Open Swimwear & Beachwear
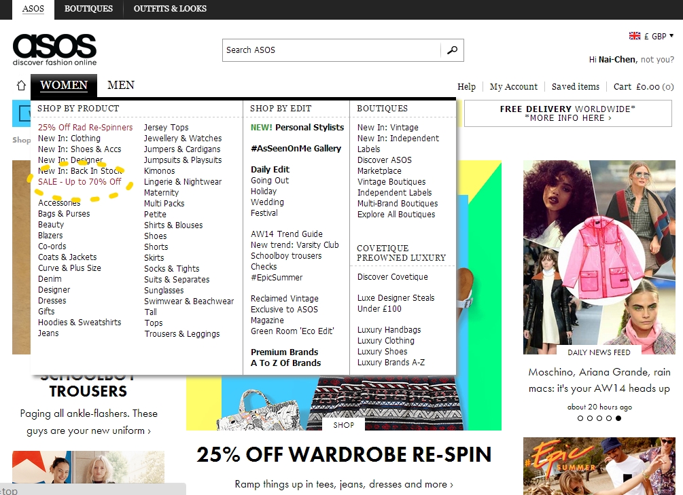The height and width of the screenshot is (495, 683). (189, 301)
